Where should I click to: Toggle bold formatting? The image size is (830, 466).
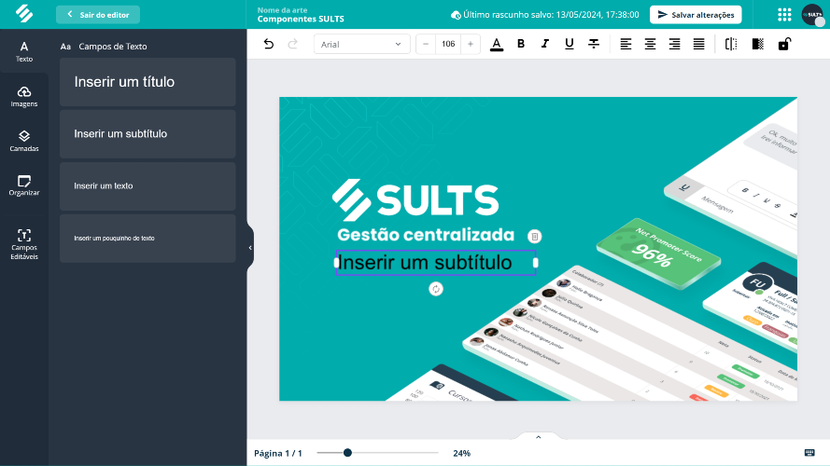521,44
